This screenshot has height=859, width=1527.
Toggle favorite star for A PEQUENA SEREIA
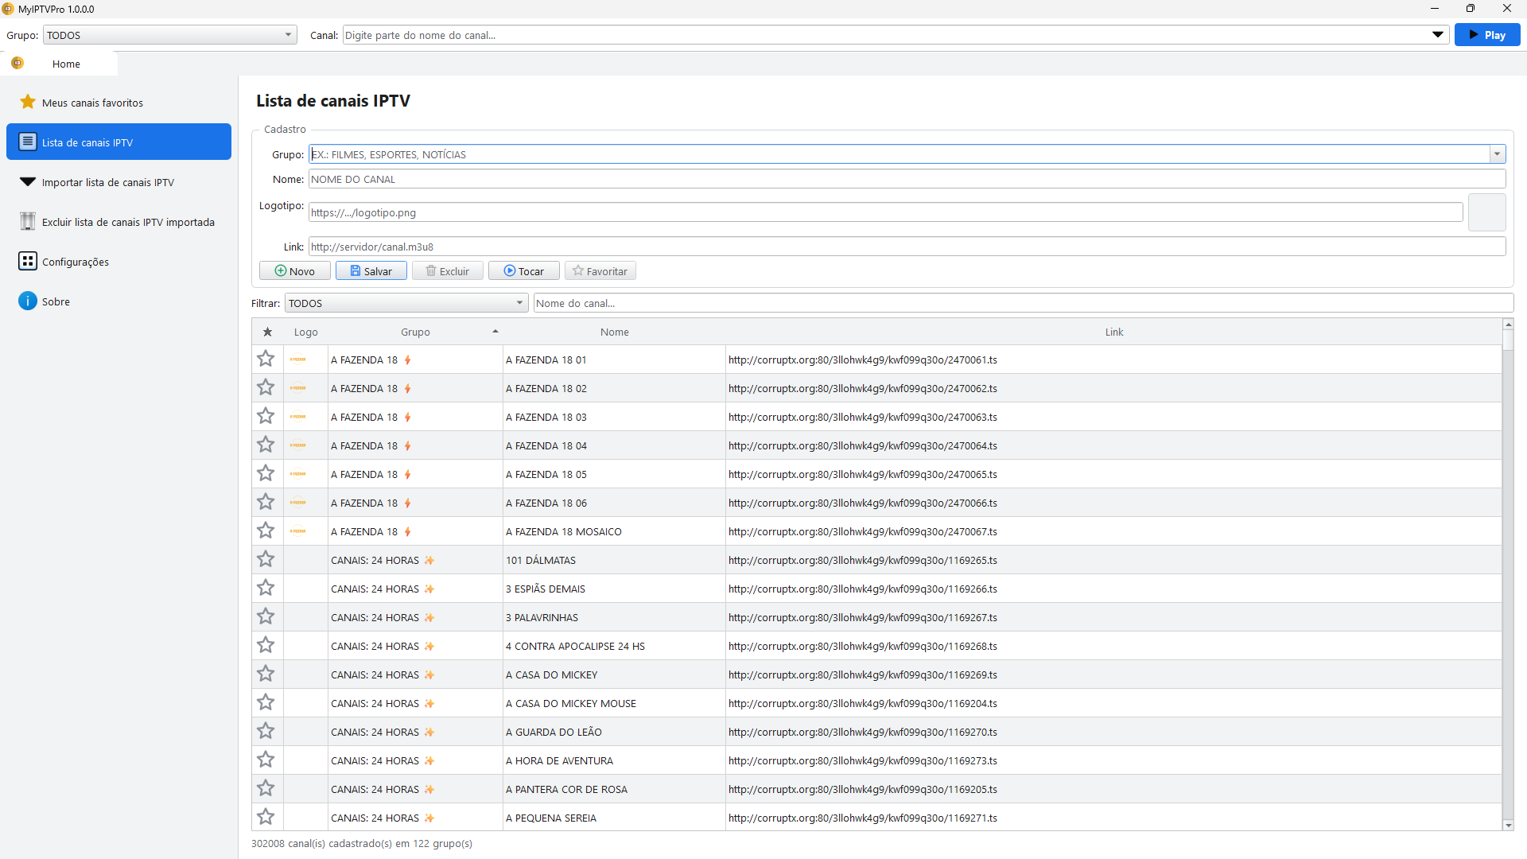pyautogui.click(x=266, y=818)
